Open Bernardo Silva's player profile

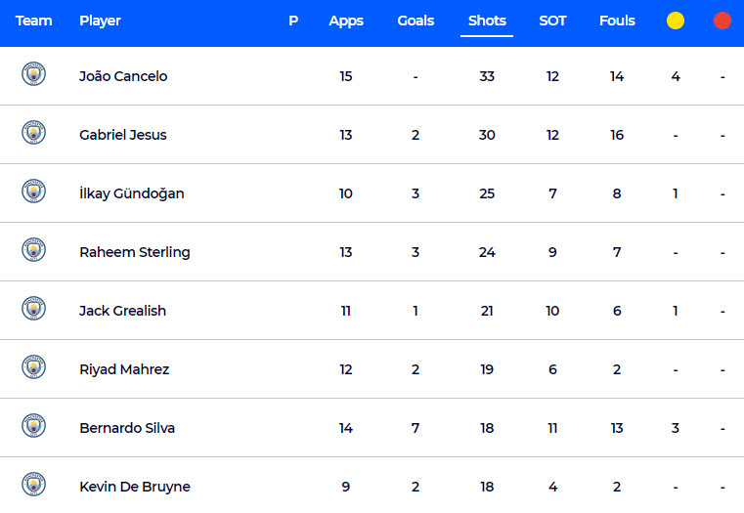[127, 428]
